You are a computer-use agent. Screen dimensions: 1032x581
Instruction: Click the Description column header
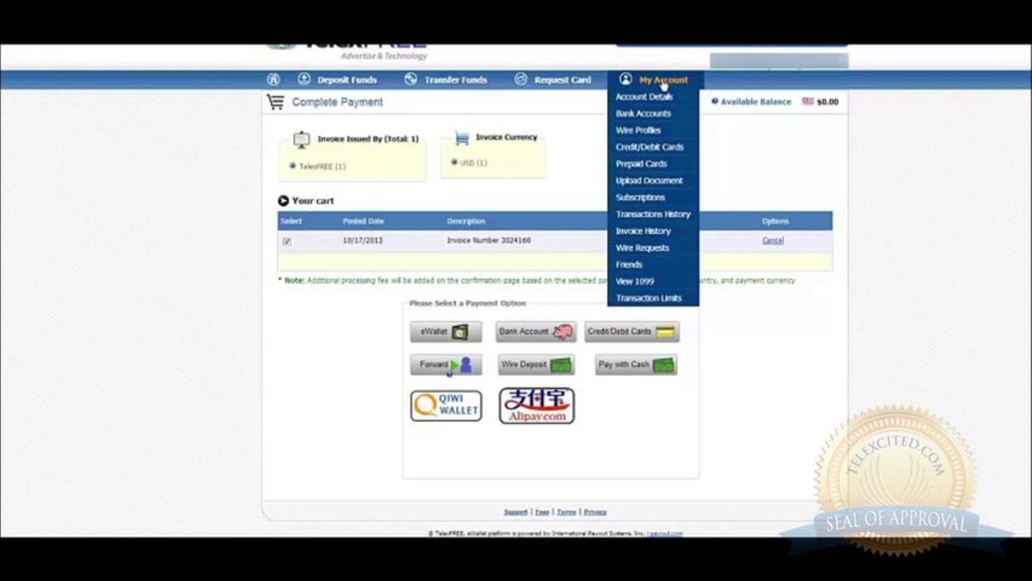pyautogui.click(x=466, y=221)
